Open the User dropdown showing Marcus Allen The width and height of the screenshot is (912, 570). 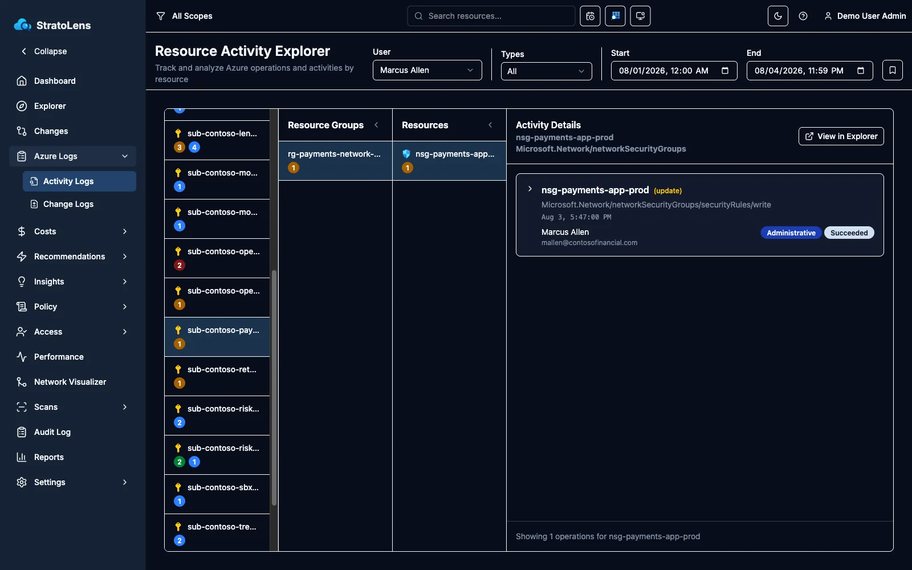[x=427, y=70]
